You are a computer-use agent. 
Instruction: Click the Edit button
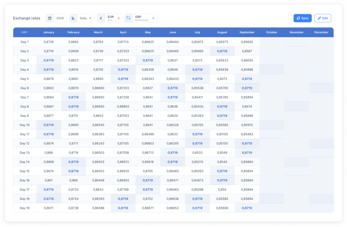tap(323, 18)
